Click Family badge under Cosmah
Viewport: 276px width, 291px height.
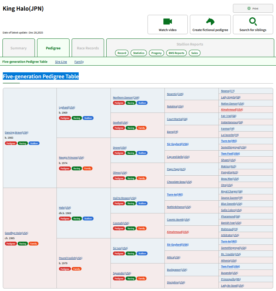142,229
